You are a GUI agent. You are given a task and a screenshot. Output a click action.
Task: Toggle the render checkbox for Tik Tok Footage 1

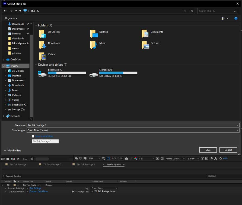pyautogui.click(x=8, y=185)
